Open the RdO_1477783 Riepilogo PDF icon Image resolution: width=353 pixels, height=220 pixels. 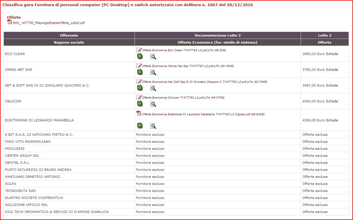click(9, 22)
